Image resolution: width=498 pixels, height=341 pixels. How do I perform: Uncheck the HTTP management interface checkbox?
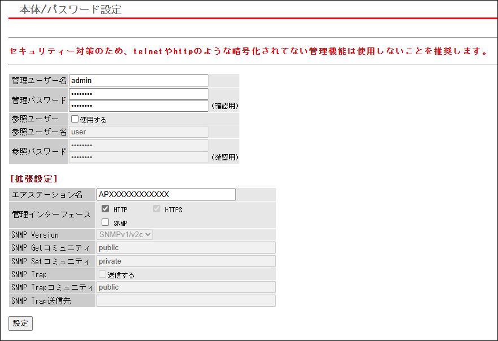pos(106,208)
